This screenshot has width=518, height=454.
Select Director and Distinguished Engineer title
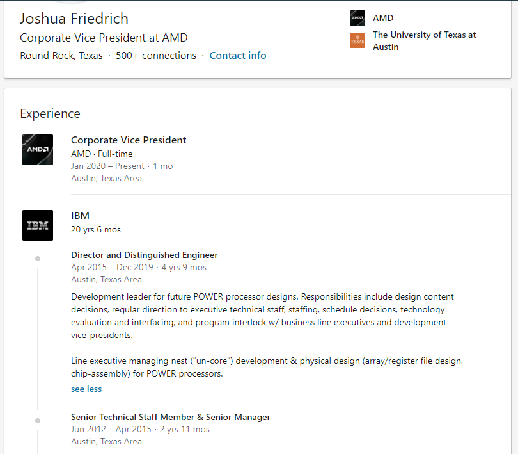145,255
